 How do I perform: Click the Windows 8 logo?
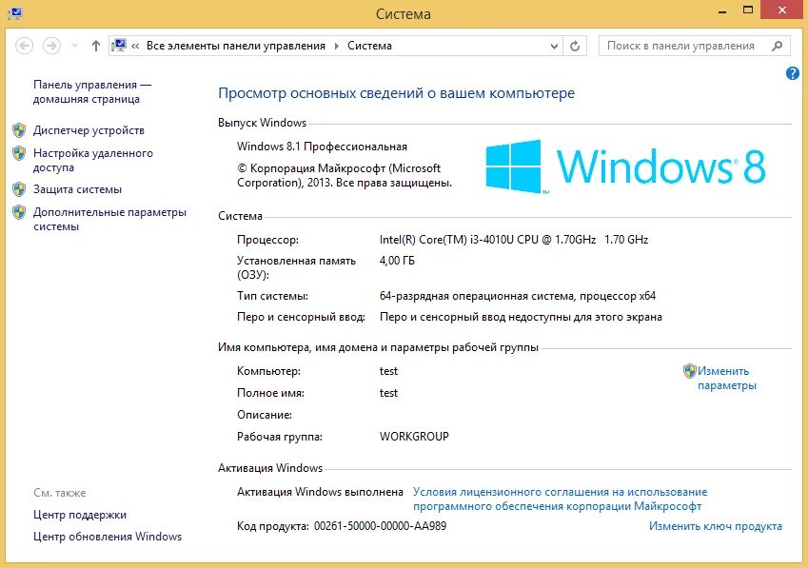pyautogui.click(x=625, y=166)
